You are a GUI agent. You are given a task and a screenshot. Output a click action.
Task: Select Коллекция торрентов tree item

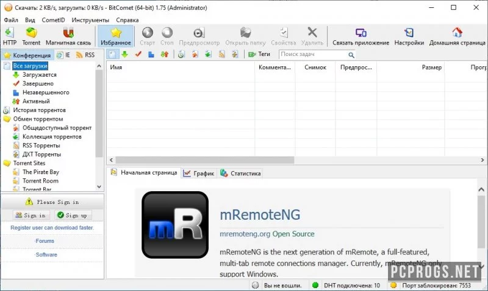tap(52, 136)
